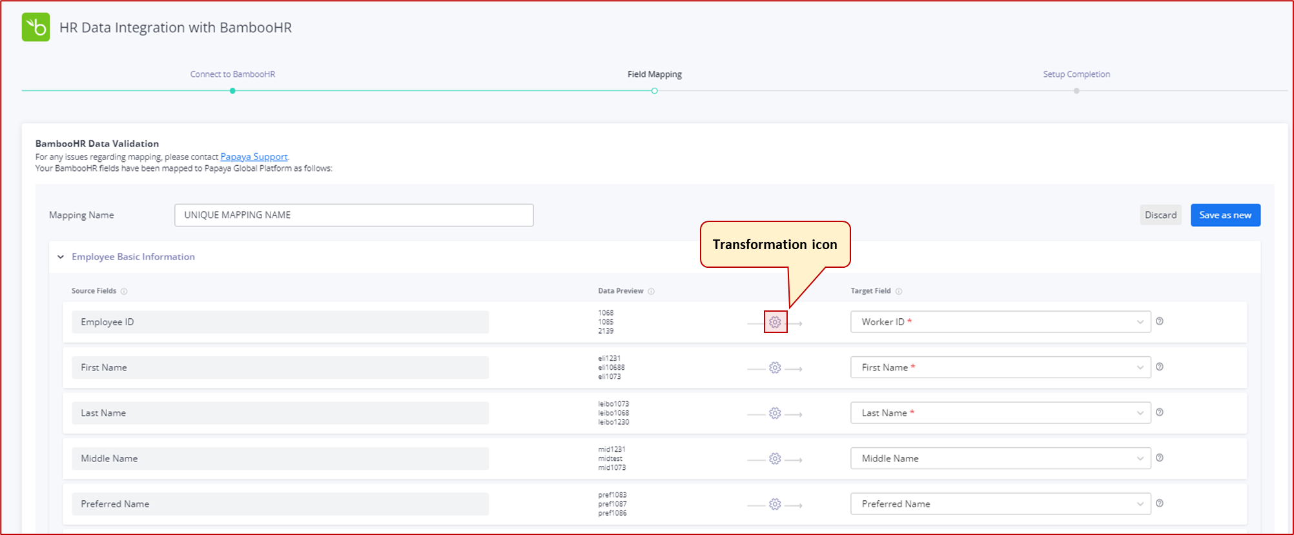Open the Last Name target field dropdown
Image resolution: width=1294 pixels, height=535 pixels.
click(x=1000, y=413)
